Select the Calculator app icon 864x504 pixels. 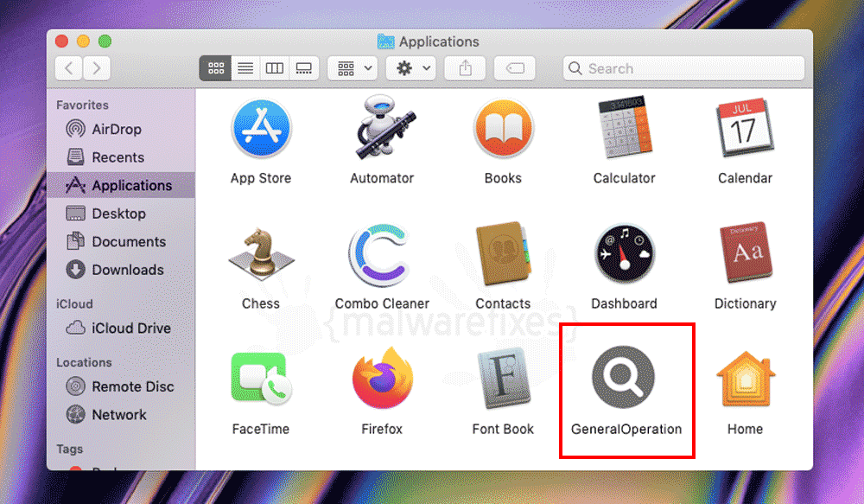[x=625, y=128]
